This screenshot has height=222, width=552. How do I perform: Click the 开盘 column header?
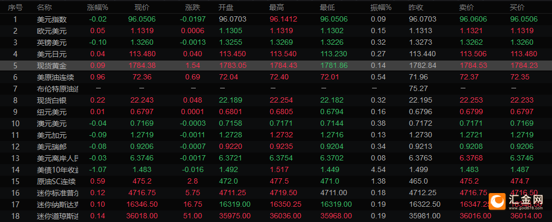[x=226, y=7]
